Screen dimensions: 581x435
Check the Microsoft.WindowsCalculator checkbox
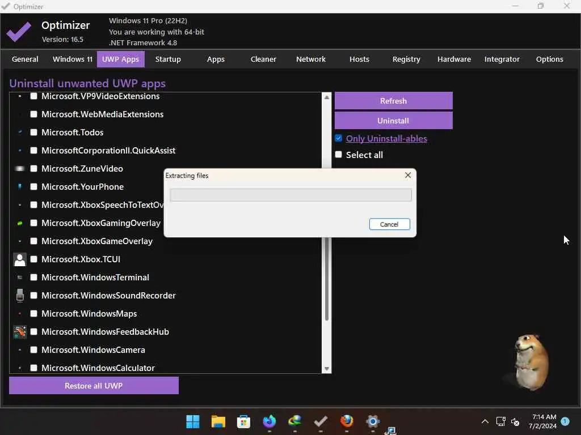coord(33,368)
